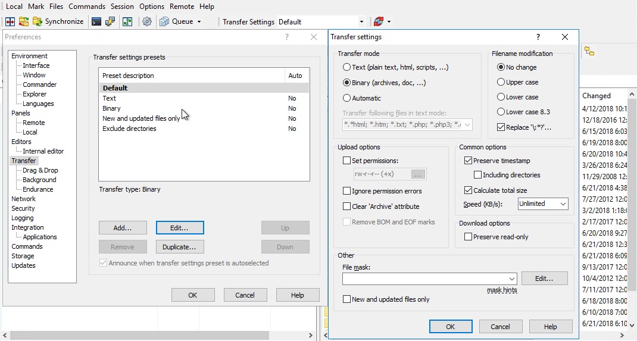The image size is (637, 341).
Task: Open the Session menu
Action: 122,7
